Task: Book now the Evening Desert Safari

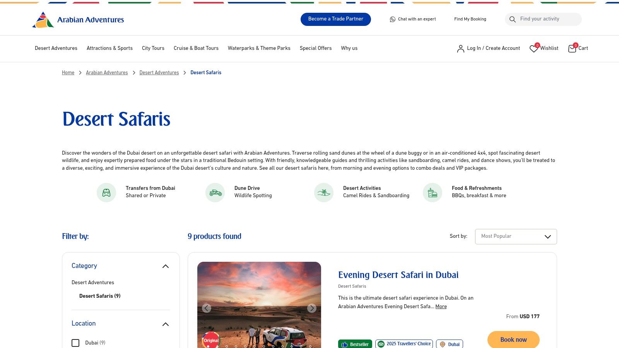Action: coord(513,339)
